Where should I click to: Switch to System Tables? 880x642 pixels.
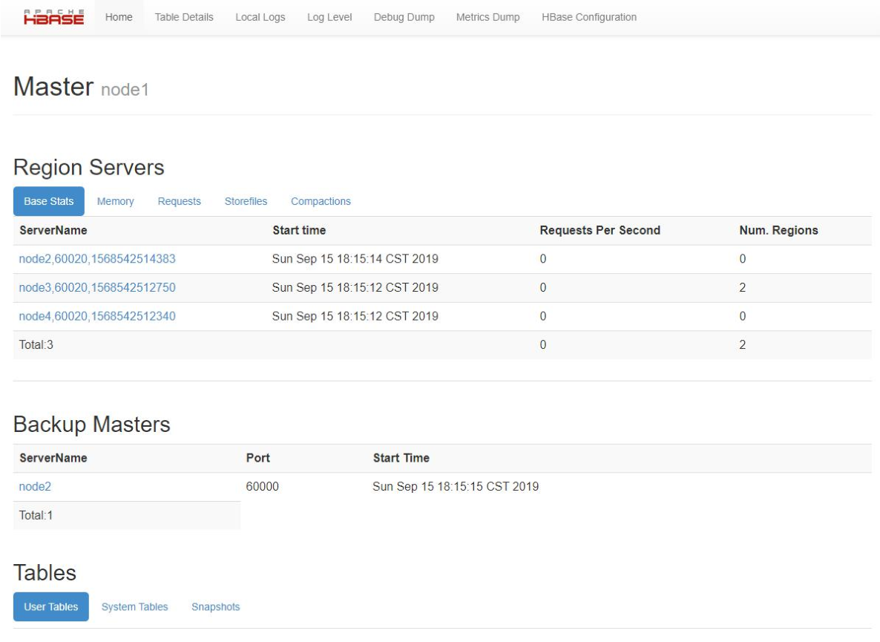pos(134,606)
